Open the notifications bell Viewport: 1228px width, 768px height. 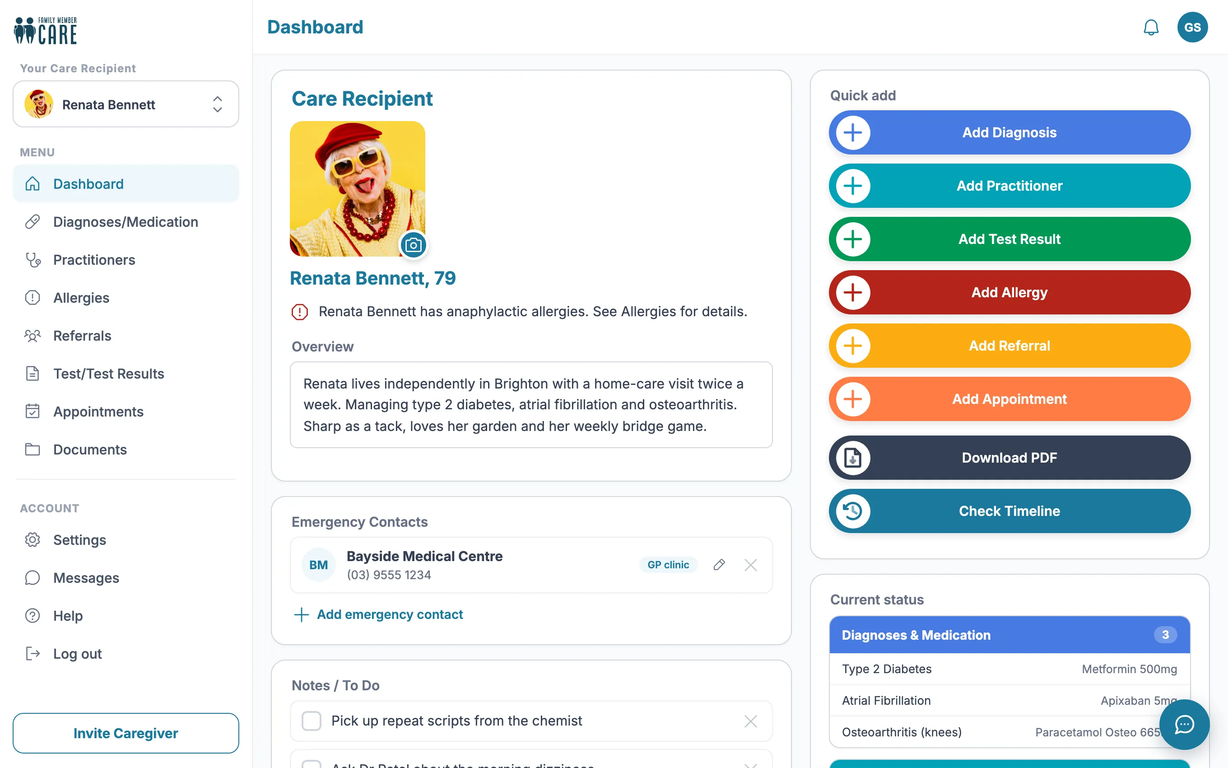pos(1150,27)
